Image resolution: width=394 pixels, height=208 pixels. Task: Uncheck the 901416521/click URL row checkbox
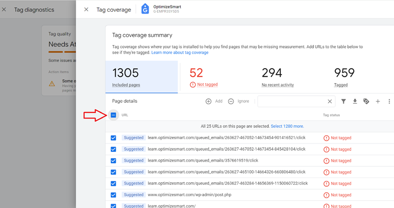coord(113,138)
